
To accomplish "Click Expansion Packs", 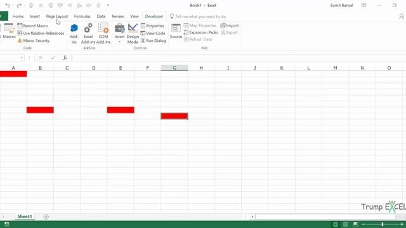I will [201, 32].
